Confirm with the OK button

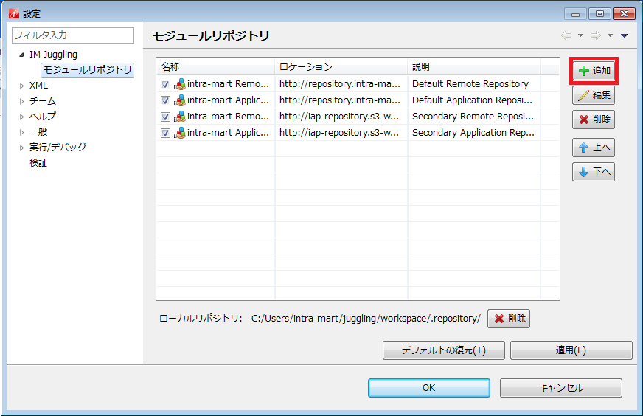coord(429,388)
